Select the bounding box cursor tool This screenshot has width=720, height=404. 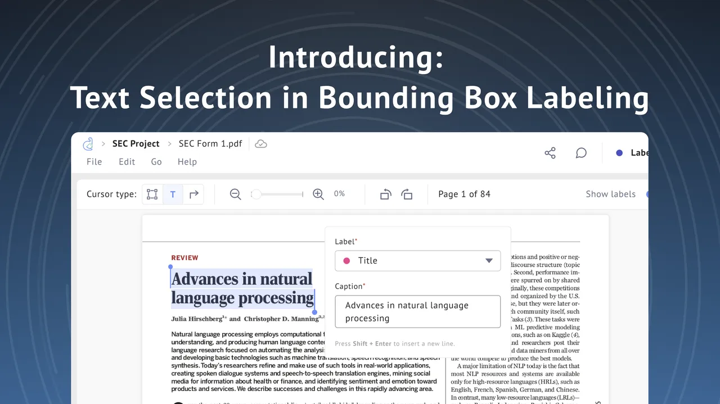[152, 194]
